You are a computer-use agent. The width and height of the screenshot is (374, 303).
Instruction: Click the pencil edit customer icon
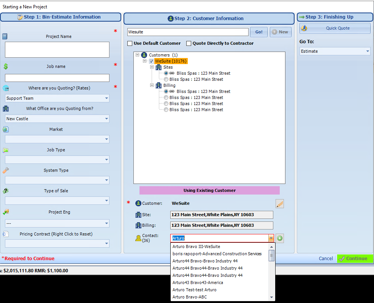(x=279, y=204)
